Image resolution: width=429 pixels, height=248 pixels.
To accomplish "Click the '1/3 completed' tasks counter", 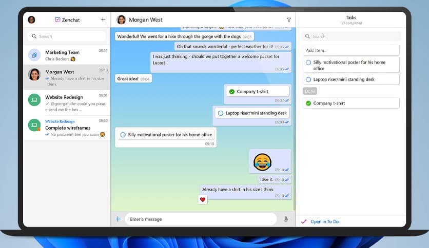I will pyautogui.click(x=351, y=23).
